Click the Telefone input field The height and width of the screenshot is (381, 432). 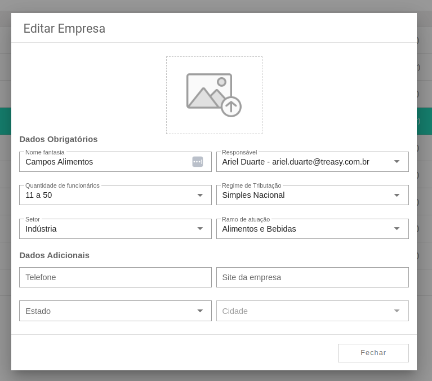[115, 277]
